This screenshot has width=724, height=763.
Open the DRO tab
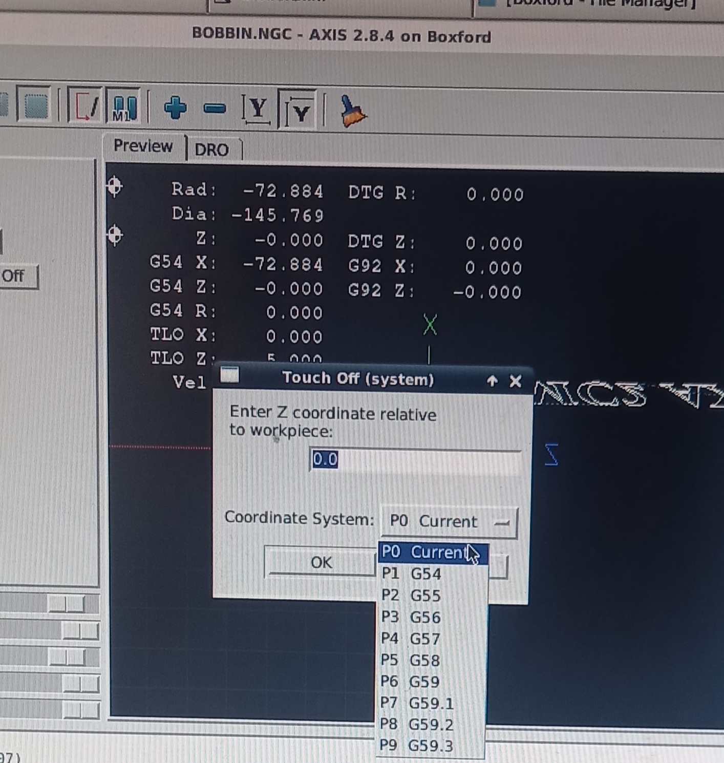pos(211,150)
